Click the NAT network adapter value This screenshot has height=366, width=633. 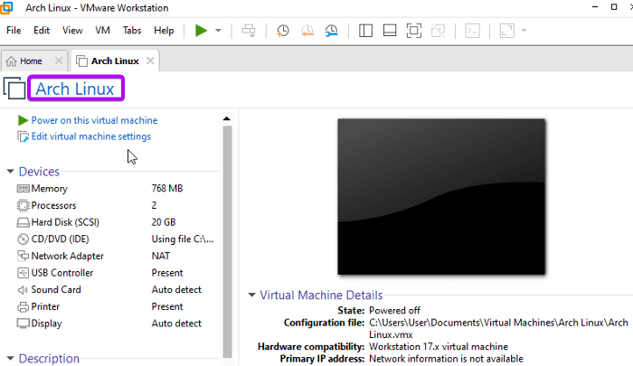pyautogui.click(x=161, y=256)
